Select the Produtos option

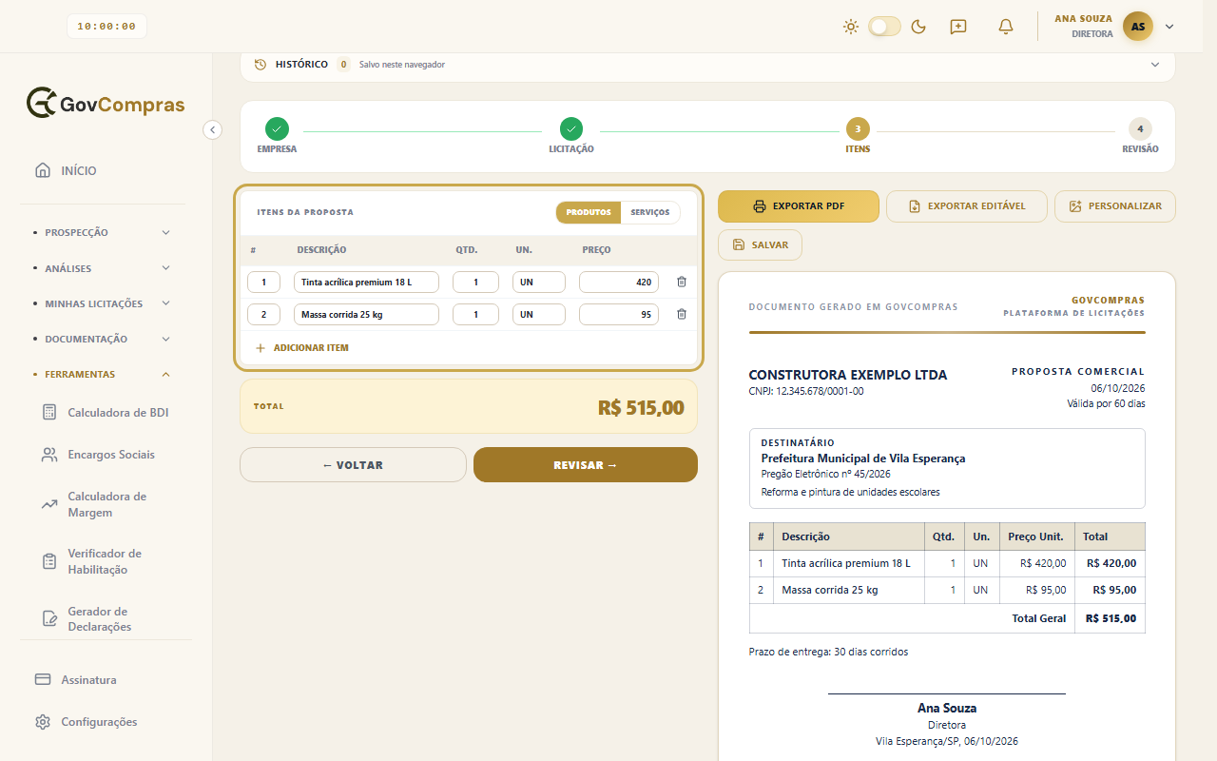tap(589, 212)
